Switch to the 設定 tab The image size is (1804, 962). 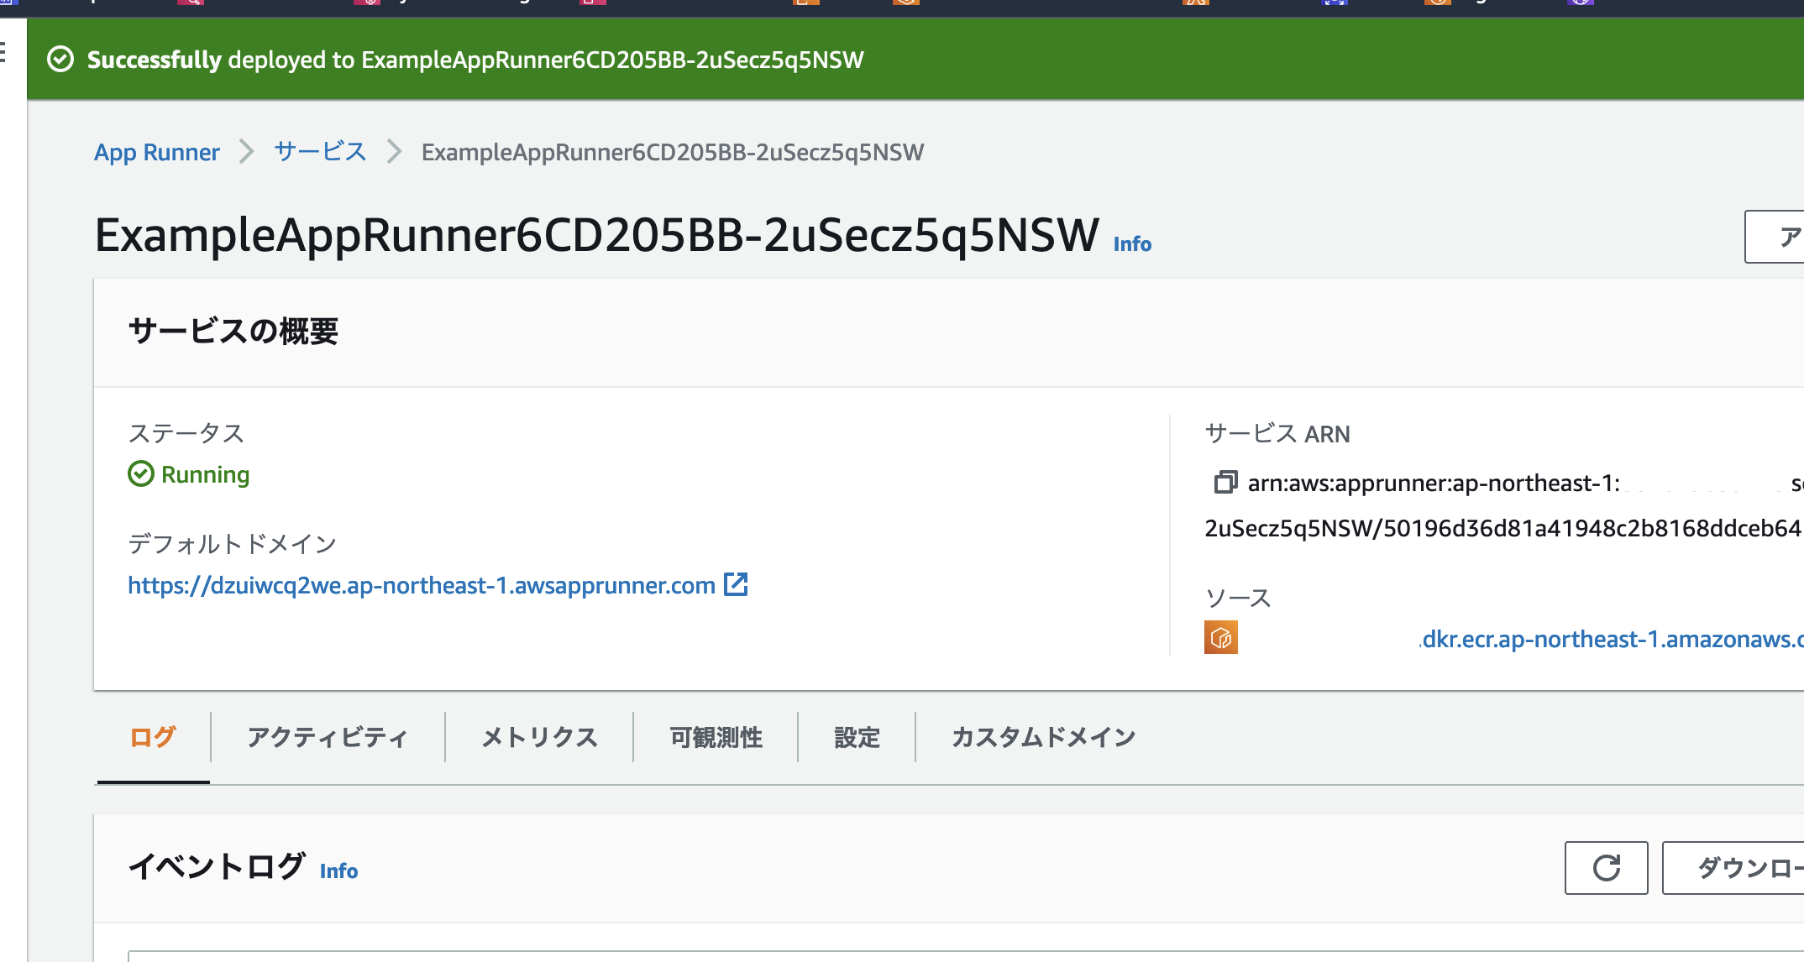(x=856, y=737)
